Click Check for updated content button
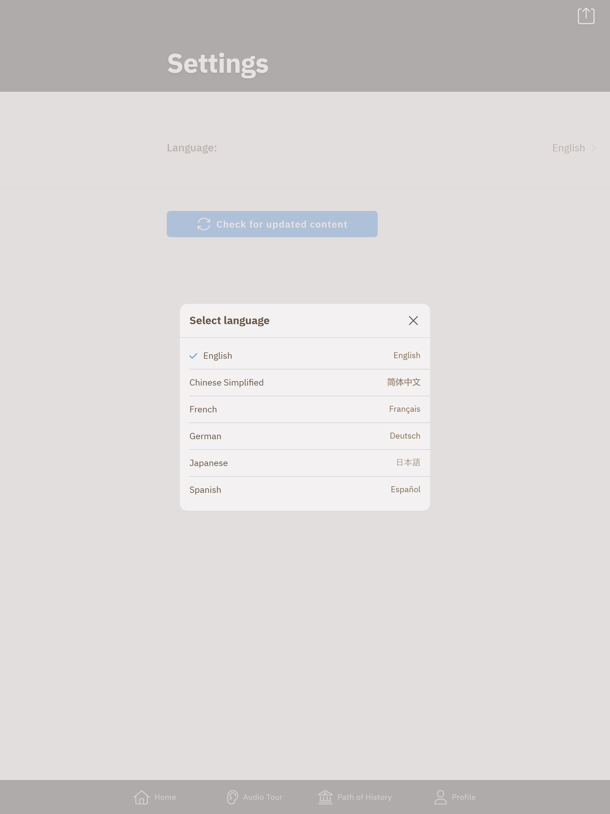The width and height of the screenshot is (610, 814). 272,224
